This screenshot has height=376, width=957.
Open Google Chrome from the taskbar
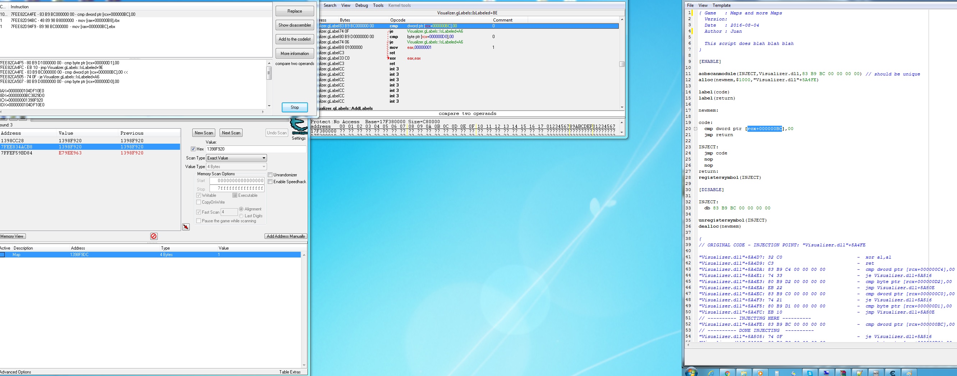727,373
